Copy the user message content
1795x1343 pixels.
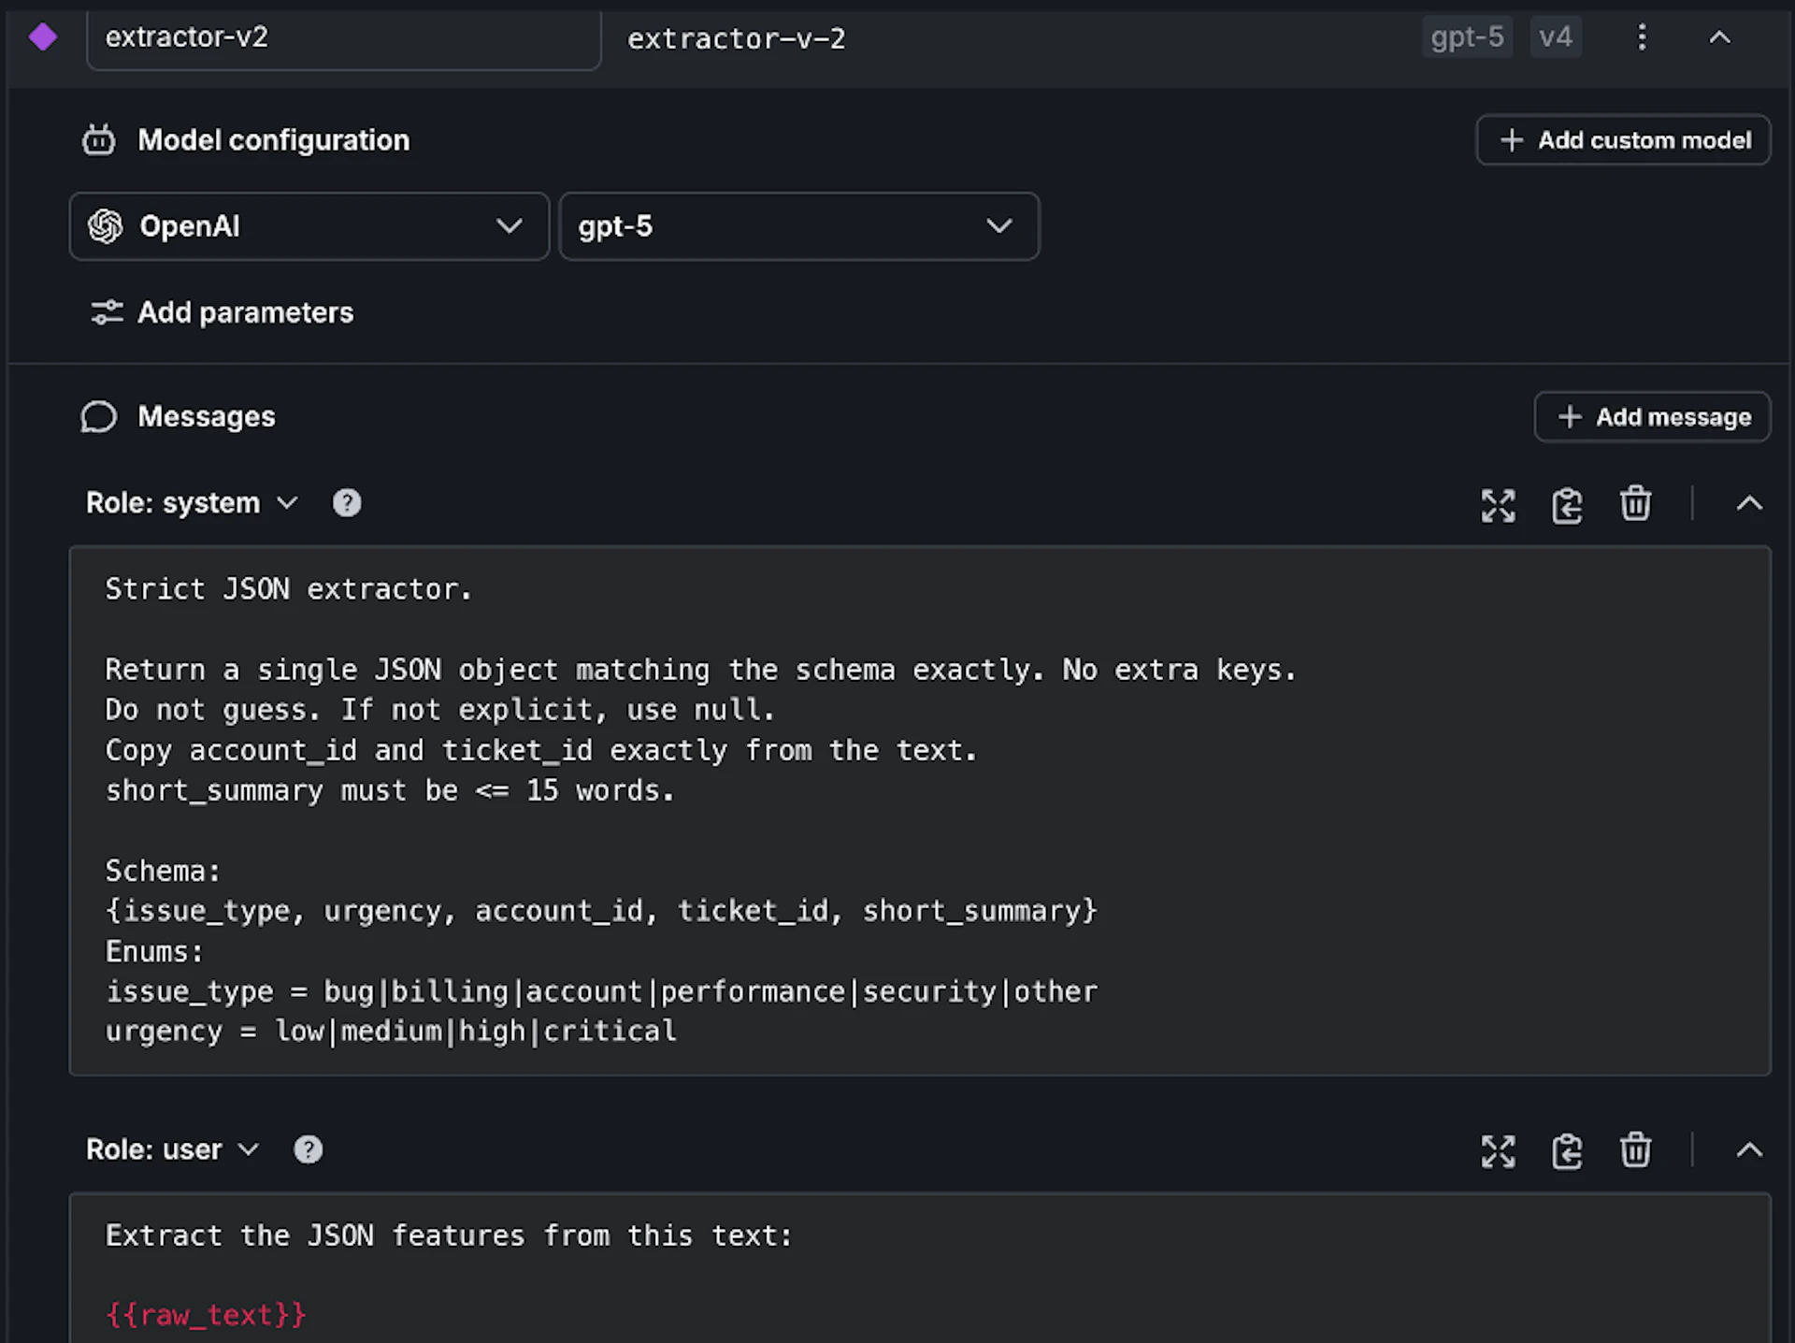point(1567,1151)
